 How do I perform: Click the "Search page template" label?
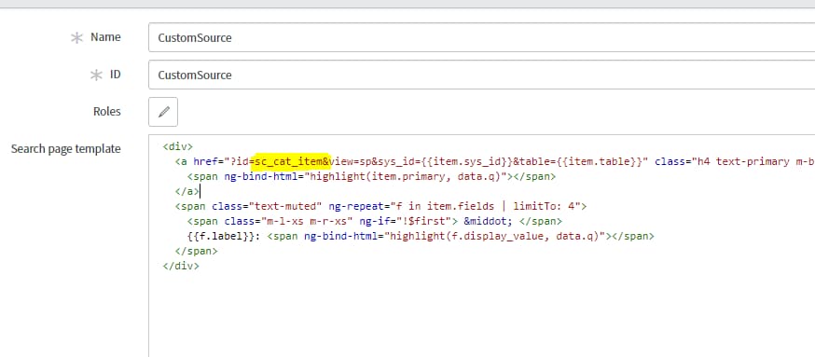tap(66, 149)
